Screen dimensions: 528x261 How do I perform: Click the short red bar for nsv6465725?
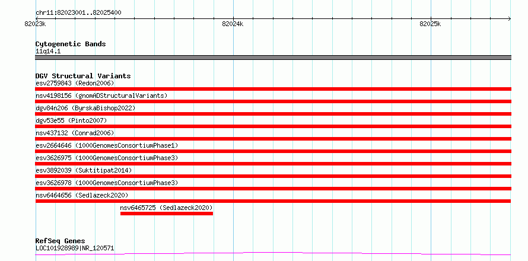(x=167, y=214)
